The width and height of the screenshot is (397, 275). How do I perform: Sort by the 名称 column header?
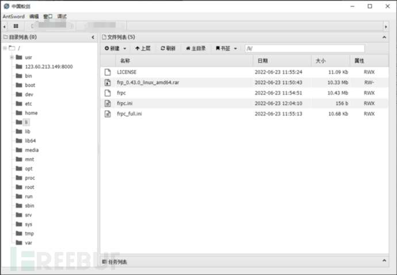[x=184, y=61]
